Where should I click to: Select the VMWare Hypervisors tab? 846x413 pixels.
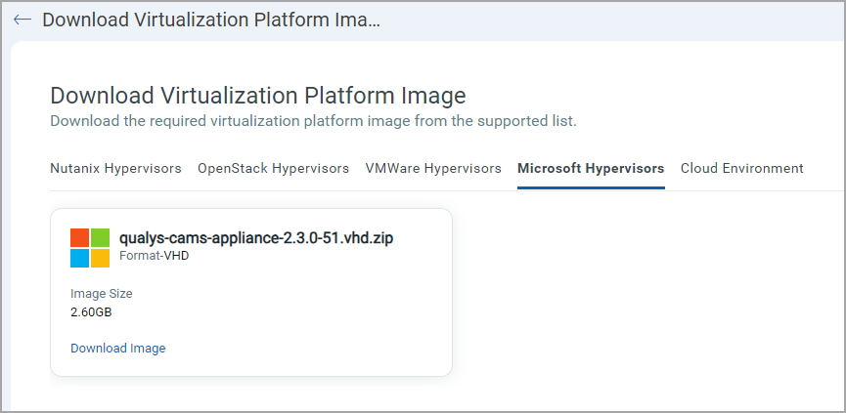pyautogui.click(x=433, y=168)
